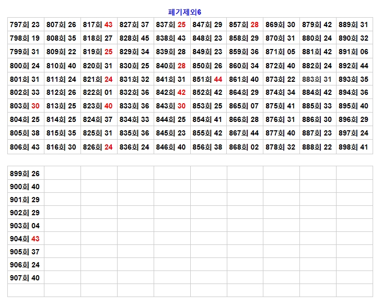Select the cell 868회 02

click(x=244, y=147)
